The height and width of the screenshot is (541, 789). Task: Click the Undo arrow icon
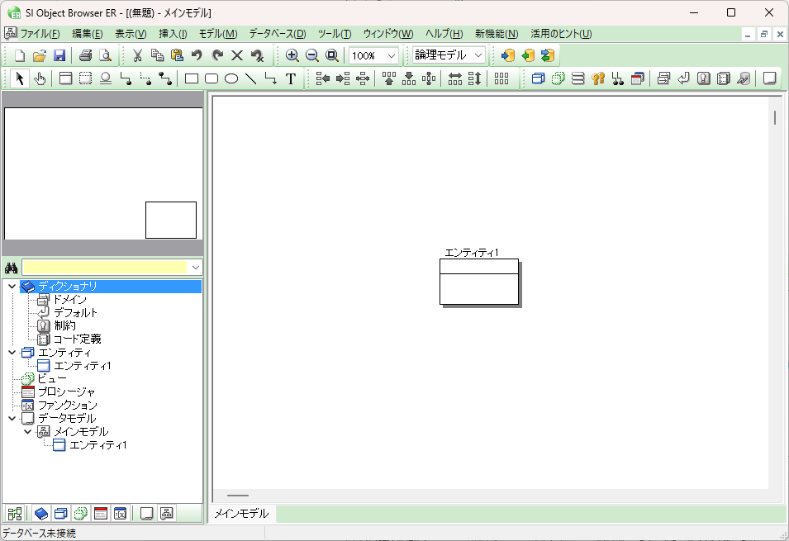point(197,55)
